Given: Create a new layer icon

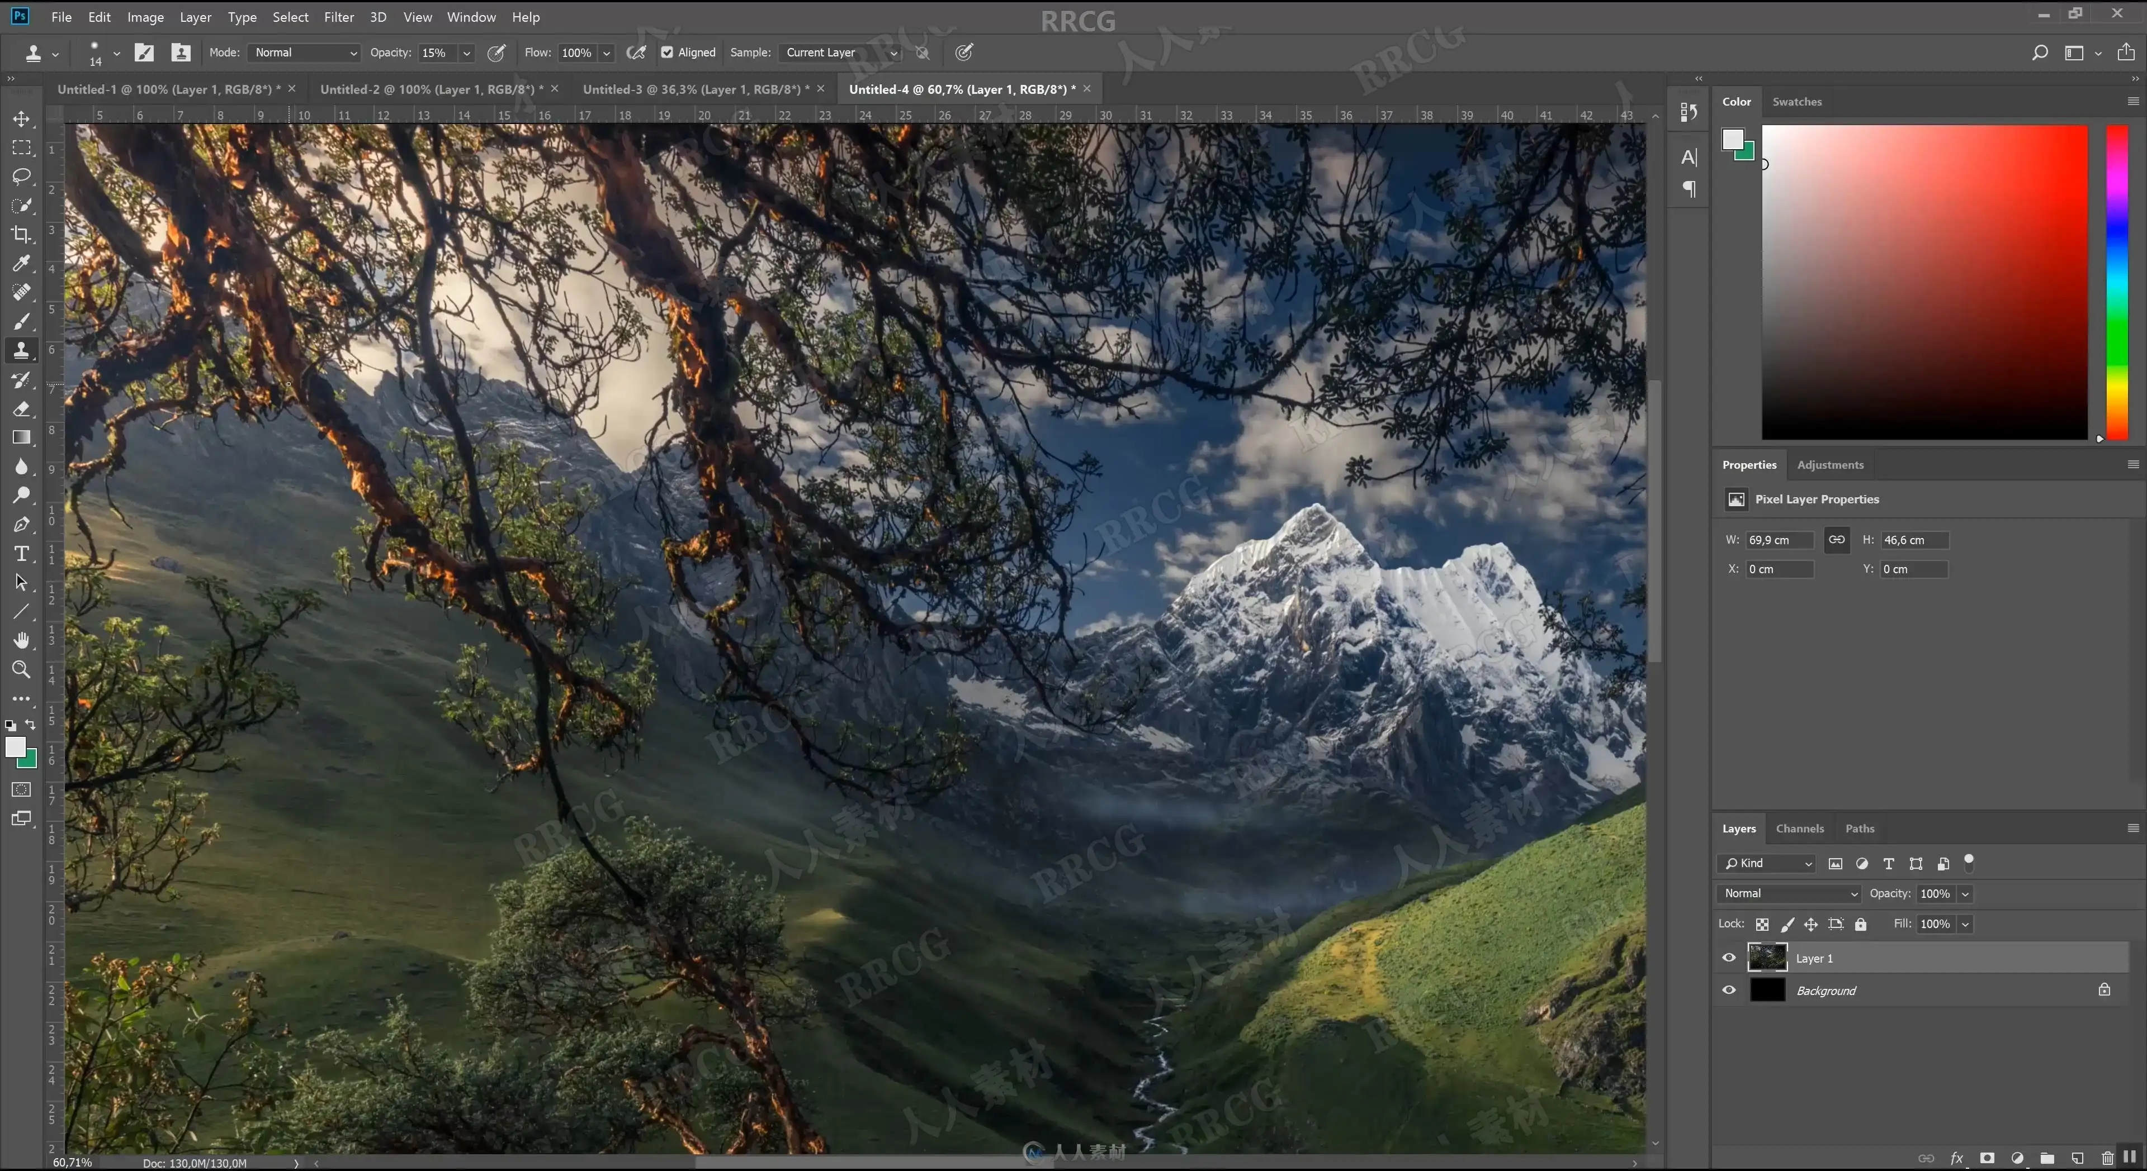Looking at the screenshot, I should 2077,1158.
